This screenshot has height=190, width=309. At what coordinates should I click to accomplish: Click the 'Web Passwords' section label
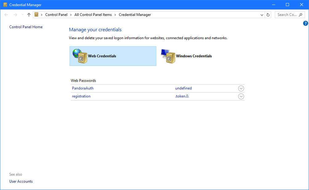pyautogui.click(x=83, y=81)
